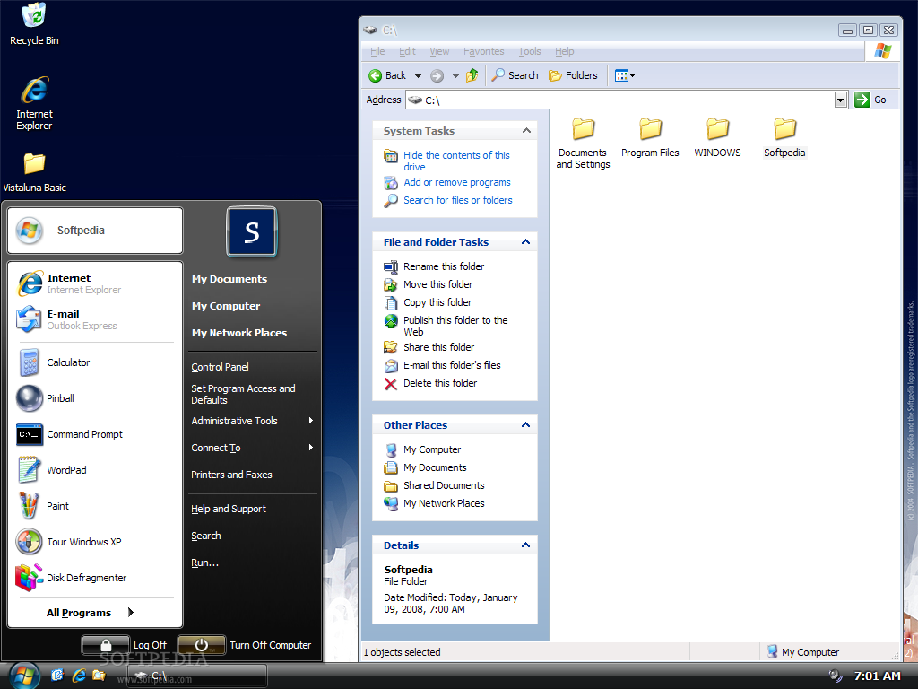Open Recycle Bin desktop icon
This screenshot has width=918, height=689.
coord(34,24)
